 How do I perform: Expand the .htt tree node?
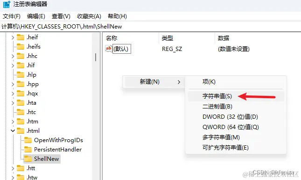13,168
